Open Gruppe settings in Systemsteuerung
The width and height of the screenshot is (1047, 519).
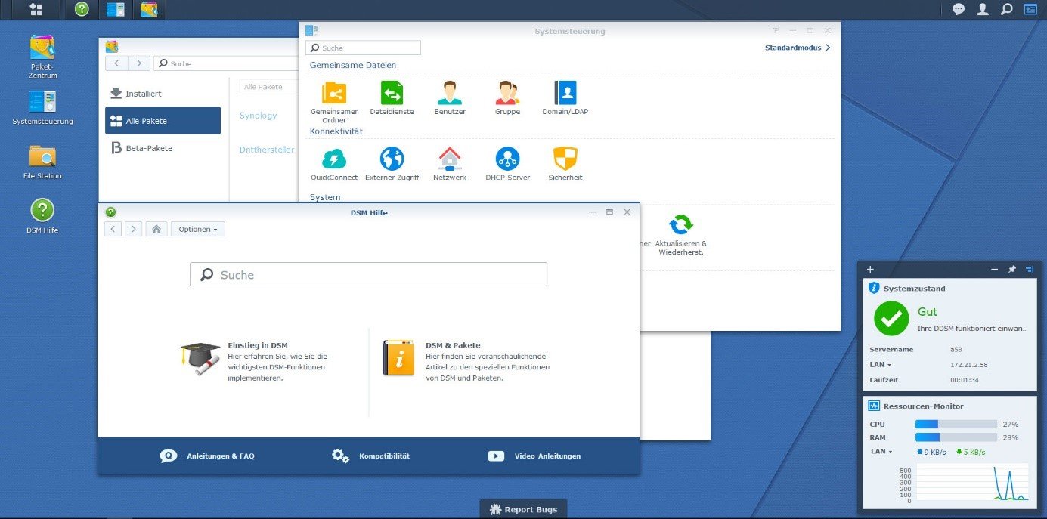(507, 98)
